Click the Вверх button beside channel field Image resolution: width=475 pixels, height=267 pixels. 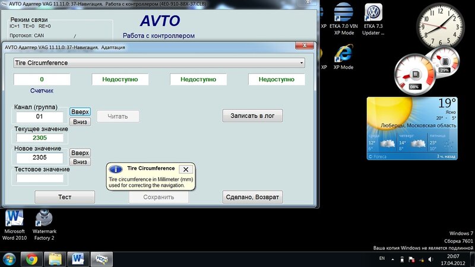click(x=80, y=112)
